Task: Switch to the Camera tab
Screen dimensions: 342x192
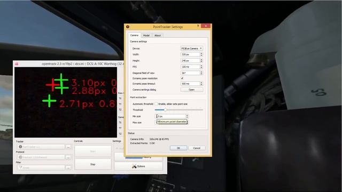Action: pyautogui.click(x=134, y=35)
